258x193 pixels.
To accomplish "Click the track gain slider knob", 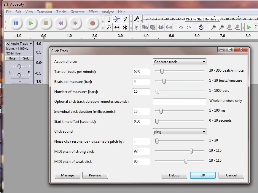I will pyautogui.click(x=19, y=66).
